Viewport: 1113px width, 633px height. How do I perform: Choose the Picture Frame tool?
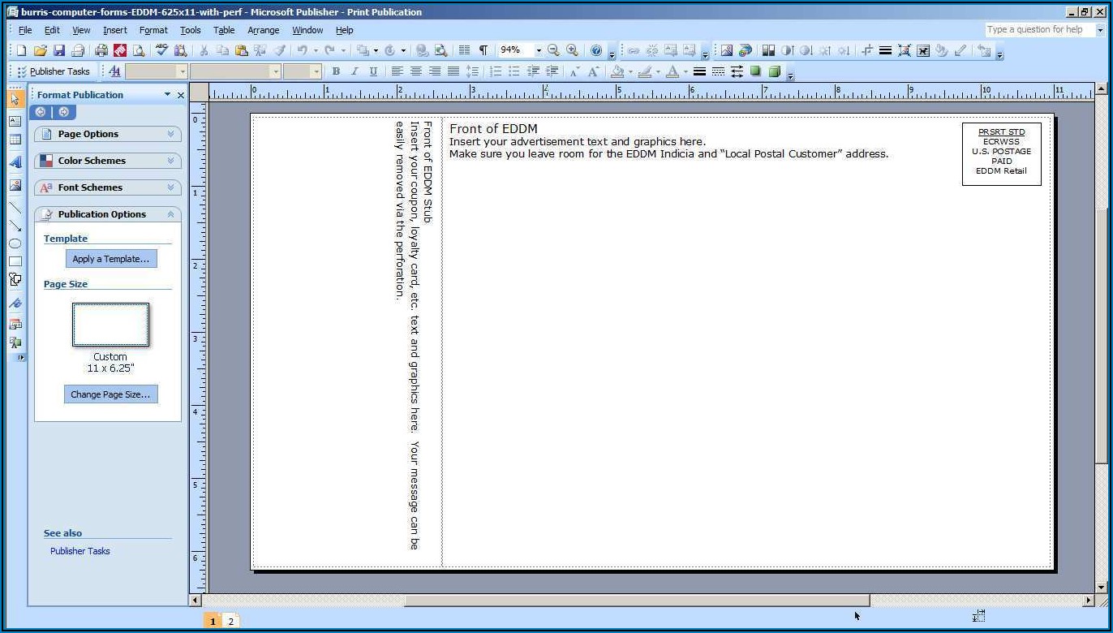[x=15, y=184]
